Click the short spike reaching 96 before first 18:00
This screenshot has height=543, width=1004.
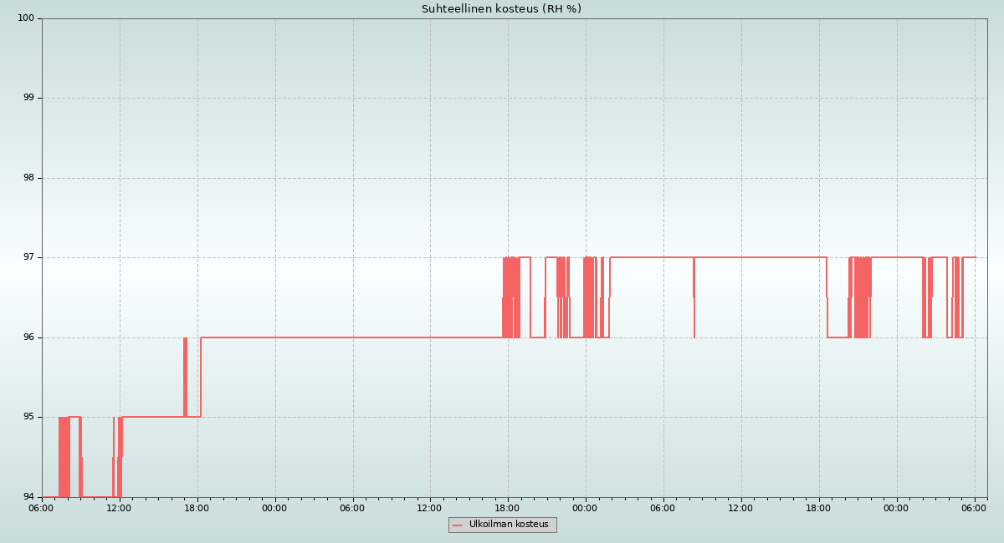pyautogui.click(x=185, y=376)
